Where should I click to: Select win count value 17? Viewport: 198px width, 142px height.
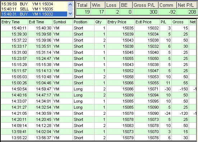98,12
